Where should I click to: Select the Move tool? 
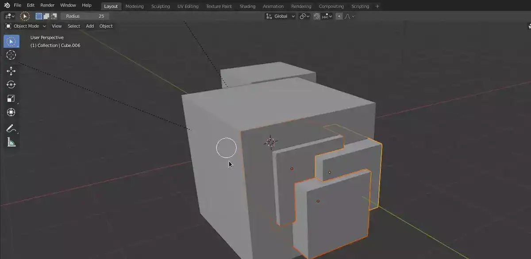point(12,71)
